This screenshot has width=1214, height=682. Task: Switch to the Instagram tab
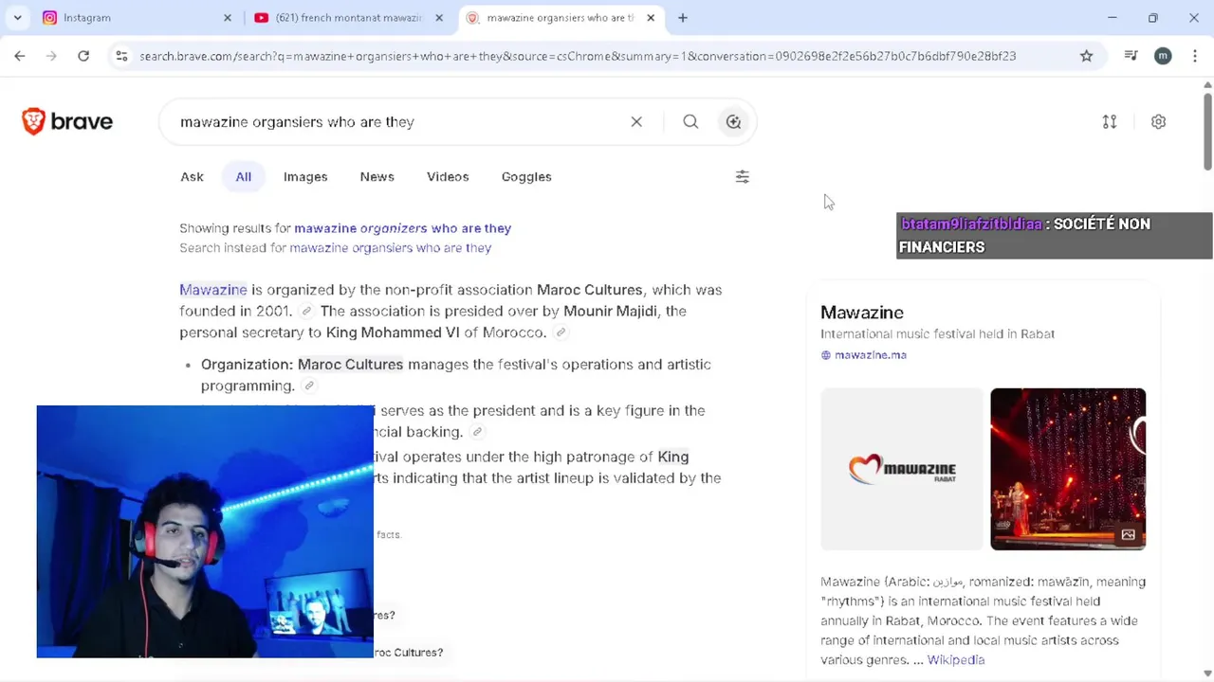click(133, 17)
